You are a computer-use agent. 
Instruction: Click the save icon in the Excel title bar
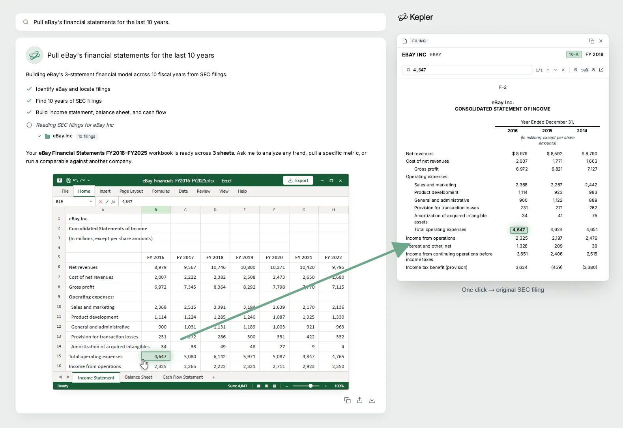(x=69, y=180)
